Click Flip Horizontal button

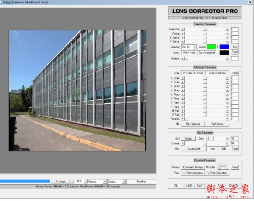click(x=193, y=124)
